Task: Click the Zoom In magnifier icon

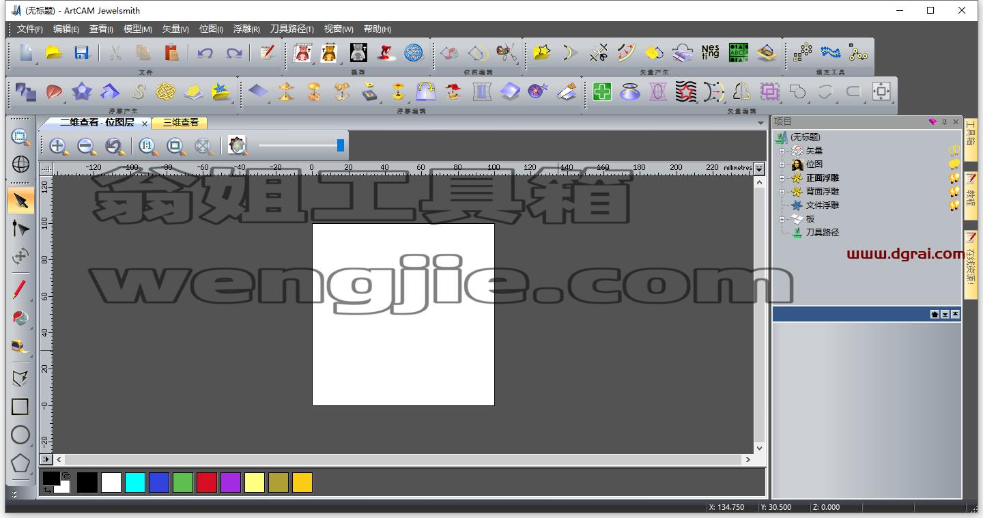Action: pyautogui.click(x=58, y=145)
